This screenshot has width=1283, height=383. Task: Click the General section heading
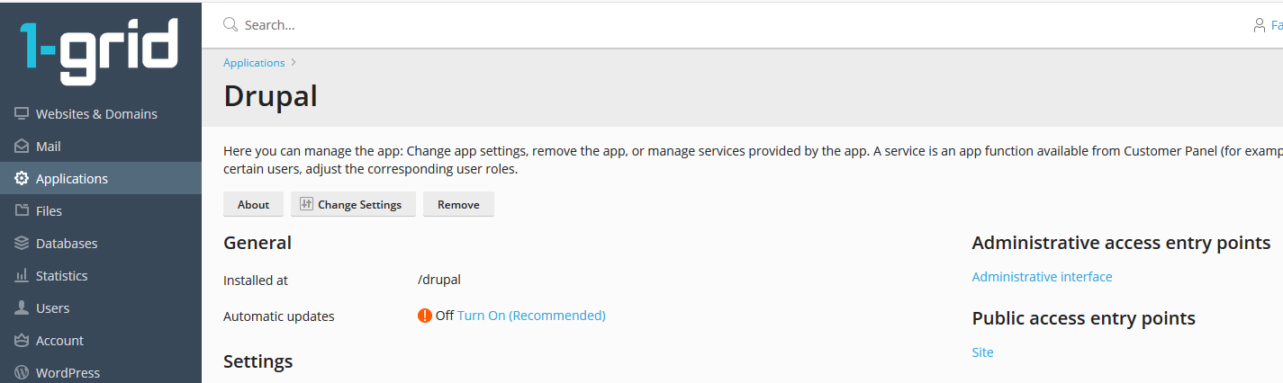pos(258,243)
